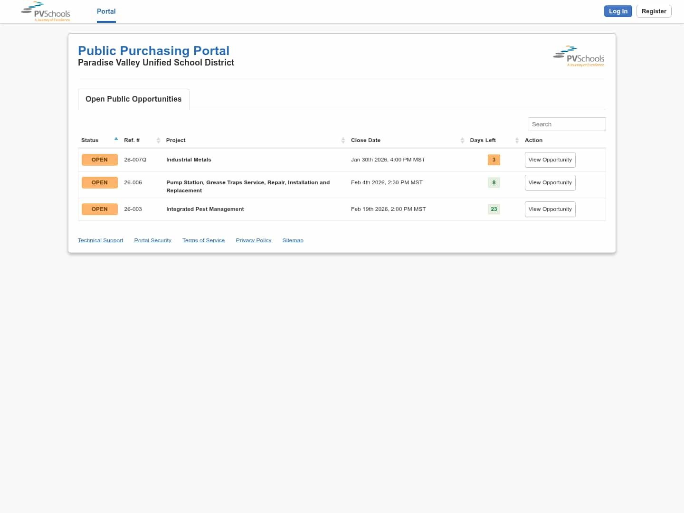Image resolution: width=684 pixels, height=513 pixels.
Task: Click the PVSchools logo beside the portal title
Action: click(579, 56)
